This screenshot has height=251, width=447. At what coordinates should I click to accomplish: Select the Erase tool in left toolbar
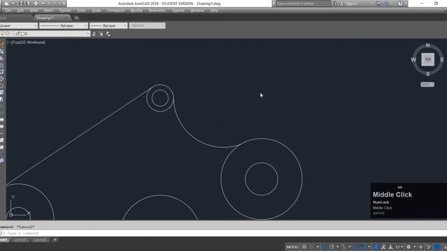tap(1, 45)
